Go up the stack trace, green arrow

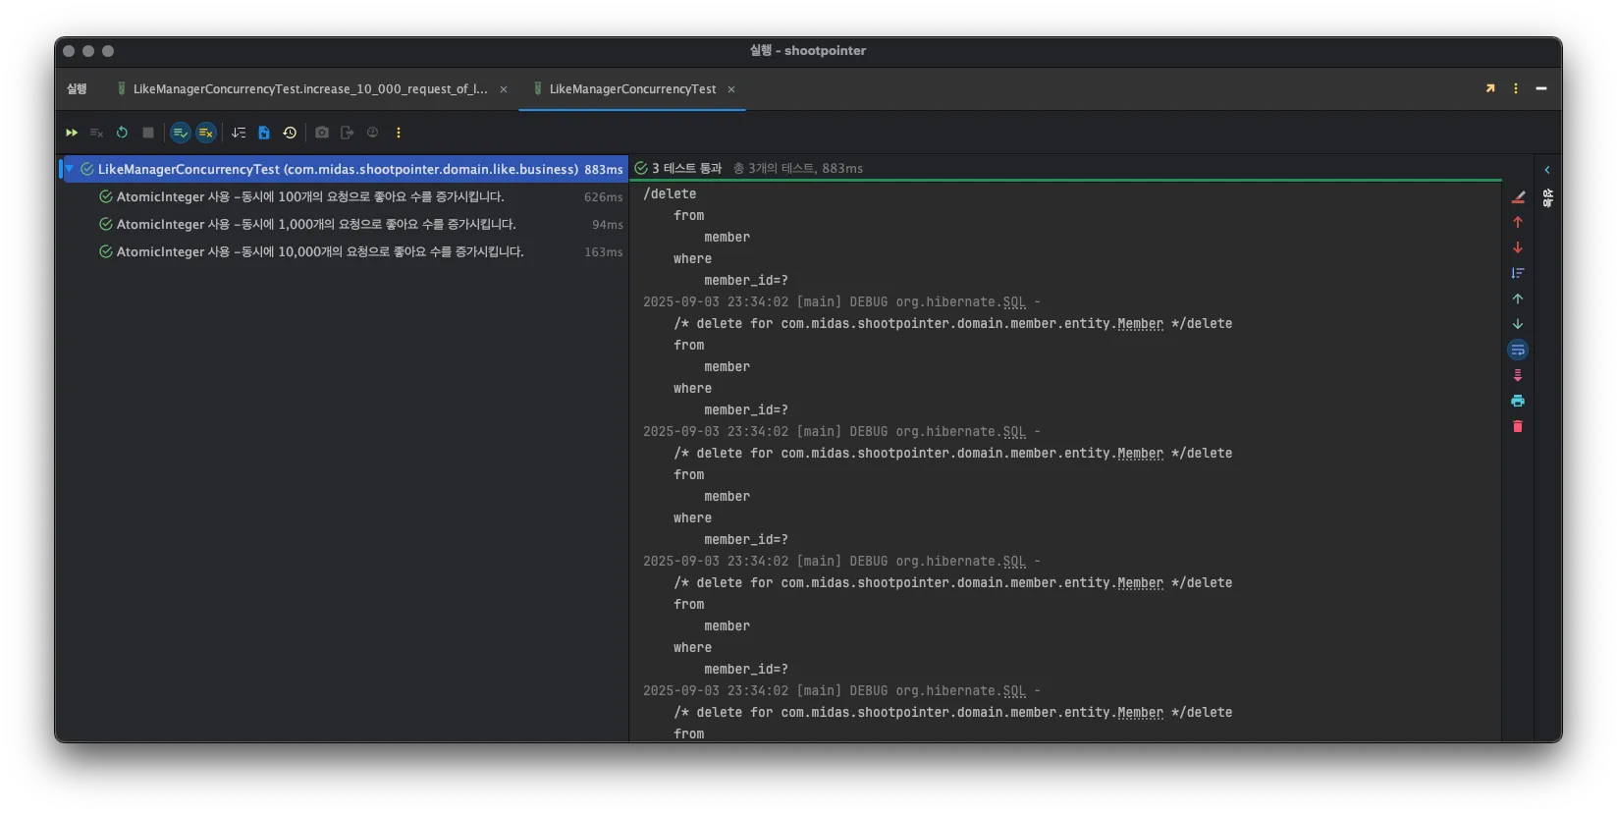click(x=1518, y=299)
